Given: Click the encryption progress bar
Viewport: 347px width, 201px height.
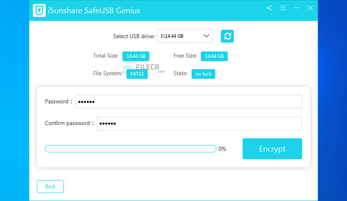Looking at the screenshot, I should (x=131, y=149).
